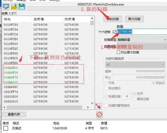Toggle the 可执行 executable checkbox
Image resolution: width=167 pixels, height=133 pixels.
coord(153,83)
